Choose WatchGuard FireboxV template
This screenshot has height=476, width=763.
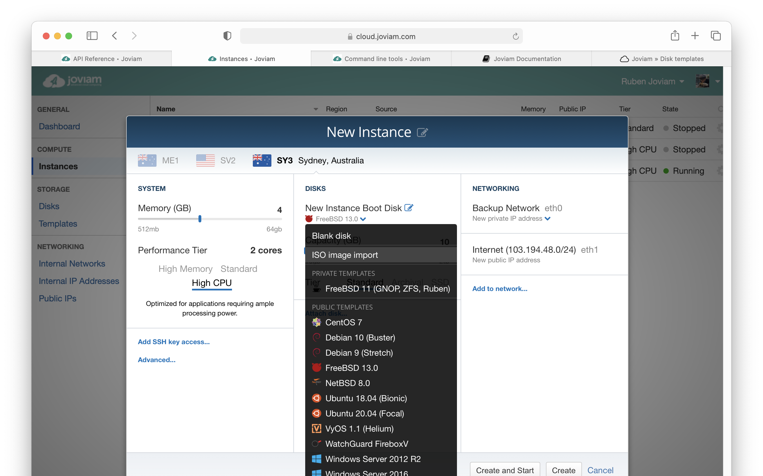coord(381,444)
